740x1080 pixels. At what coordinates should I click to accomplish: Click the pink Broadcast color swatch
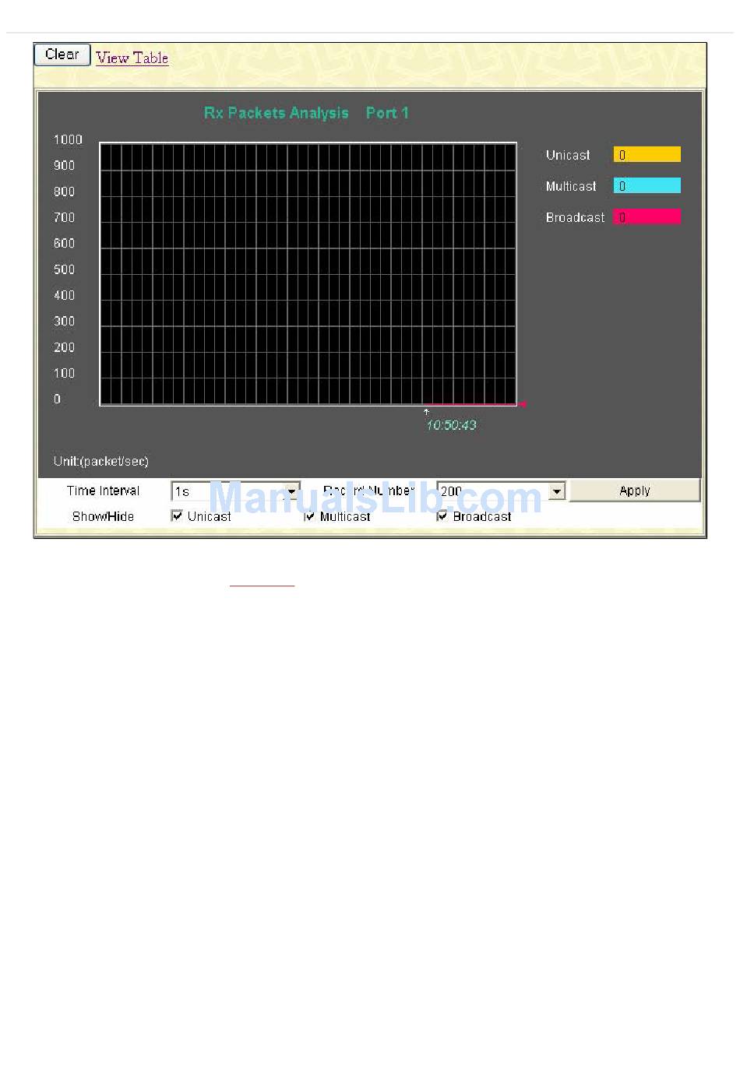coord(647,216)
